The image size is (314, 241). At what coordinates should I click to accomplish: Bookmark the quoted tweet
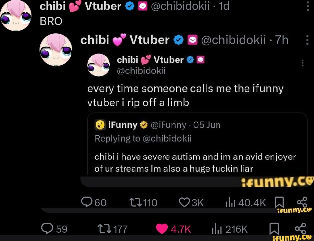pyautogui.click(x=279, y=202)
